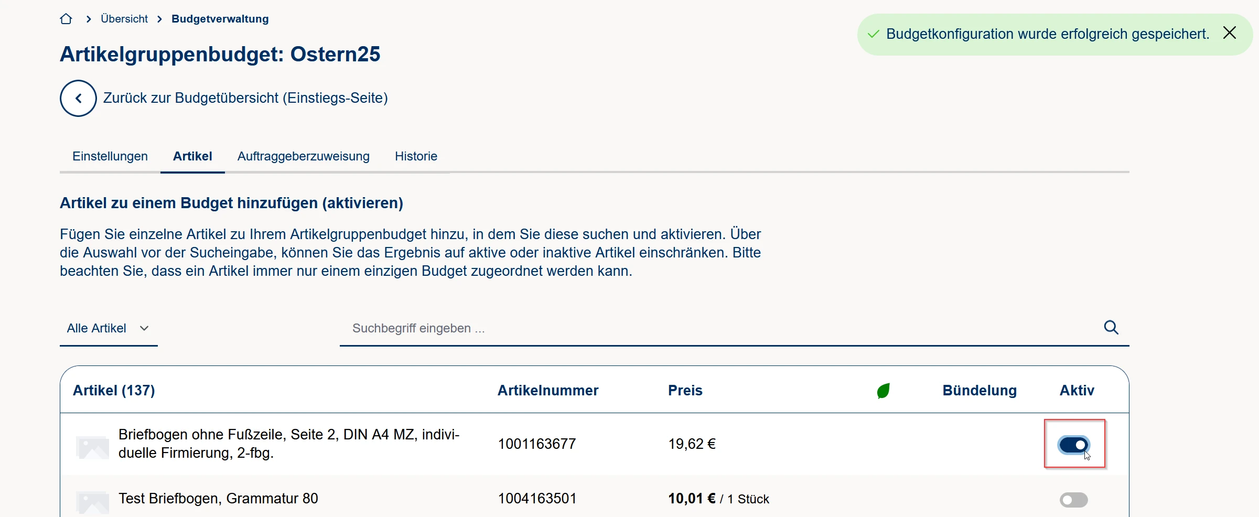This screenshot has width=1259, height=517.
Task: Click the Test Briefbogen image placeholder
Action: (x=93, y=502)
